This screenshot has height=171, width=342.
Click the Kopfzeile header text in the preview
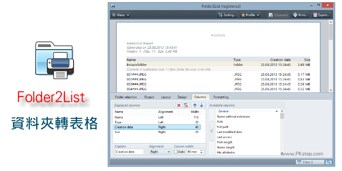coord(218,35)
